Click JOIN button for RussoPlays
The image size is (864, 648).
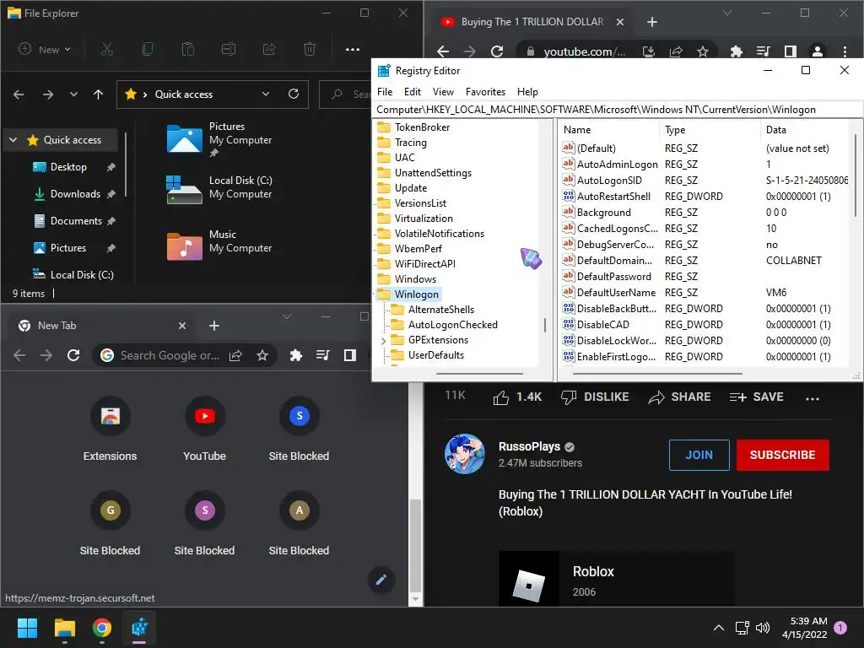pos(699,455)
